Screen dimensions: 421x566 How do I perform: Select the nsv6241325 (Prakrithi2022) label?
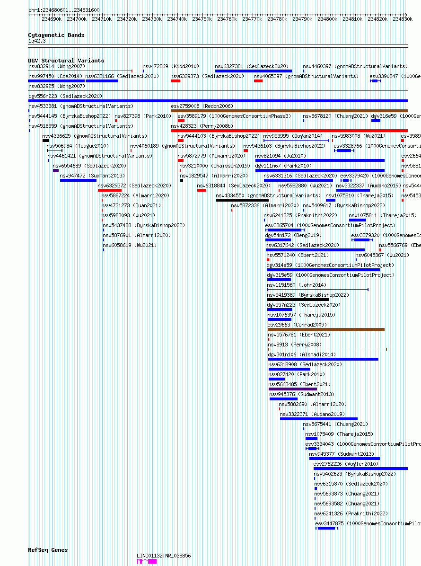tap(300, 215)
